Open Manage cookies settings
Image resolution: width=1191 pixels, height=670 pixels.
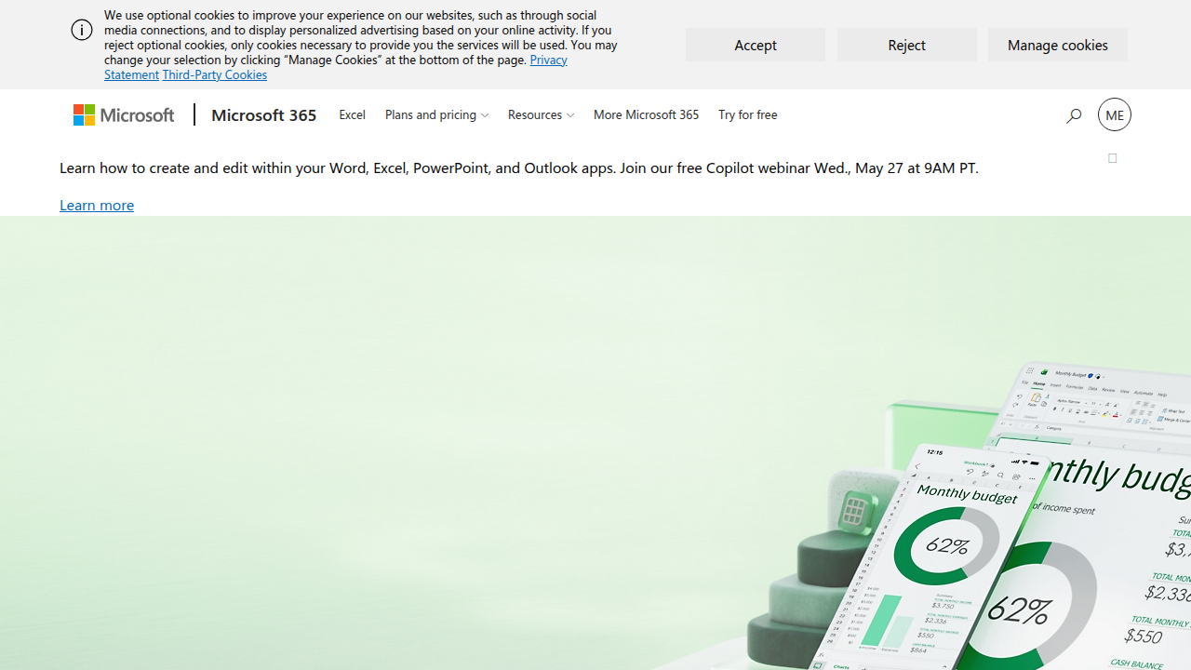(x=1057, y=45)
